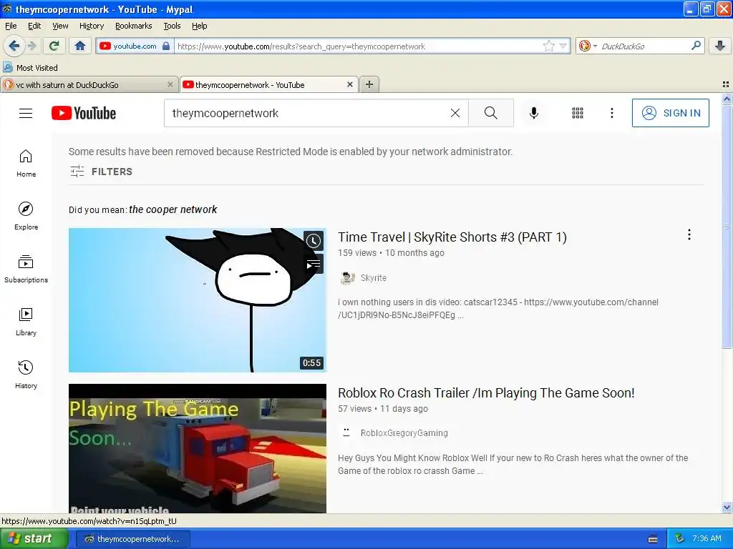733x549 pixels.
Task: Open Library in YouTube sidebar
Action: [x=26, y=322]
